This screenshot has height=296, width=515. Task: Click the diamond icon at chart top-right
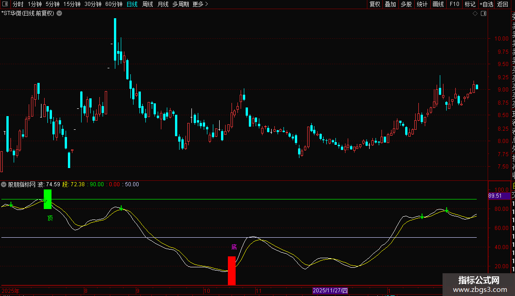pos(475,14)
